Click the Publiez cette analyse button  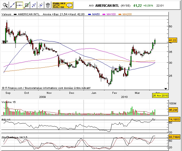[62, 5]
